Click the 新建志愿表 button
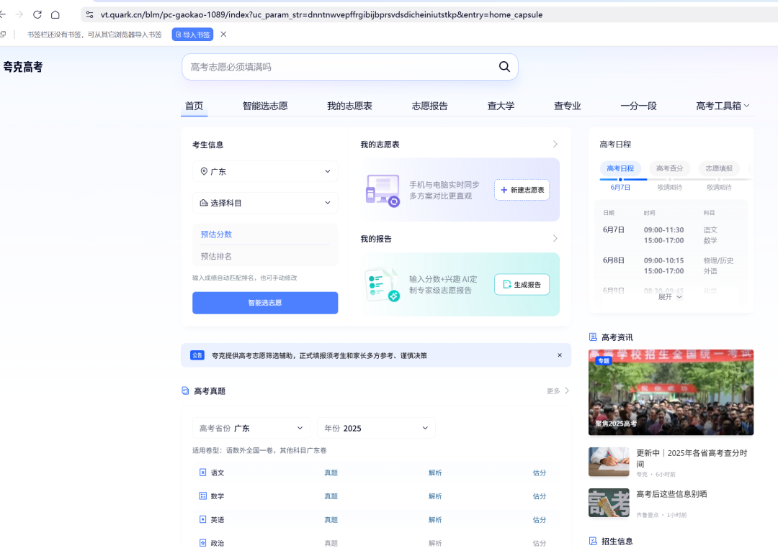778x548 pixels. coord(522,190)
